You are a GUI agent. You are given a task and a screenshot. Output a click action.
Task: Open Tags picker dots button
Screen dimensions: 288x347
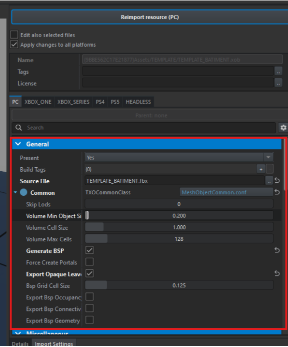(278, 72)
